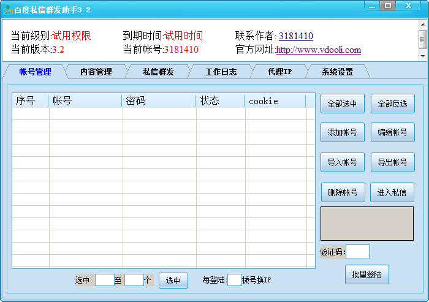This screenshot has width=429, height=302.
Task: Open the 内容管理 tab
Action: pos(96,72)
